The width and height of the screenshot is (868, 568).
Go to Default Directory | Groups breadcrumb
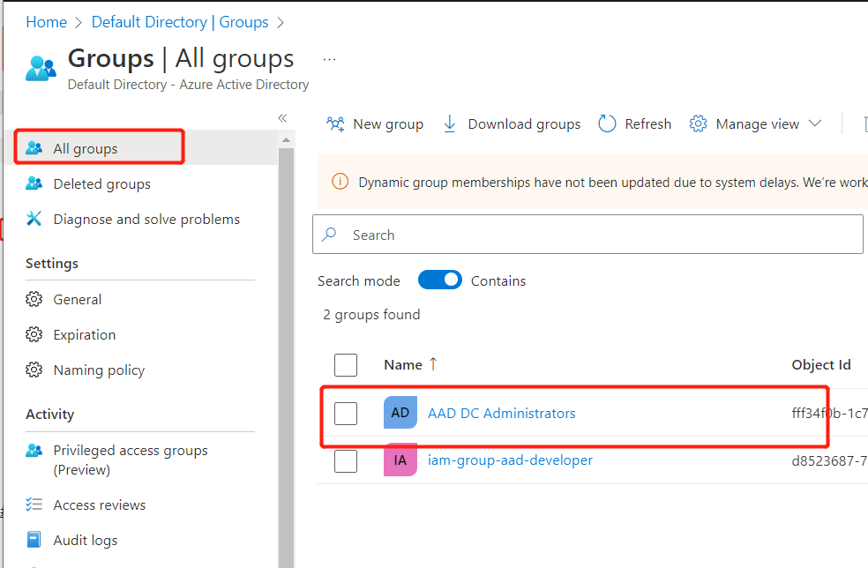coord(180,22)
